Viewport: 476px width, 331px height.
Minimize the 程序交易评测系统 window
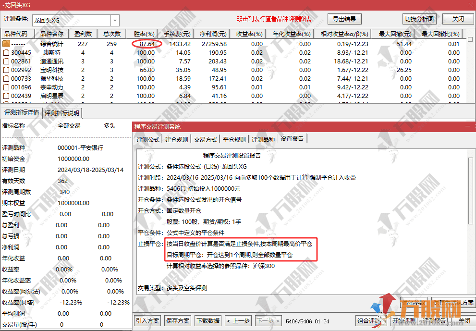pyautogui.click(x=468, y=126)
